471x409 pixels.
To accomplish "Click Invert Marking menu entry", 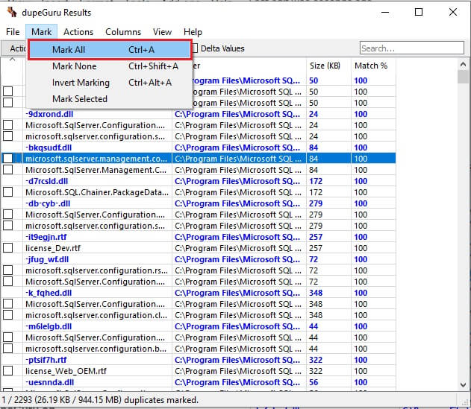I will (x=81, y=83).
